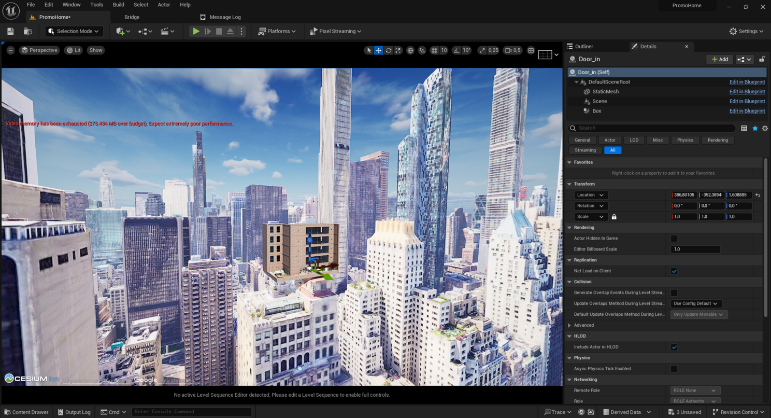Open the Output Log

pos(74,412)
